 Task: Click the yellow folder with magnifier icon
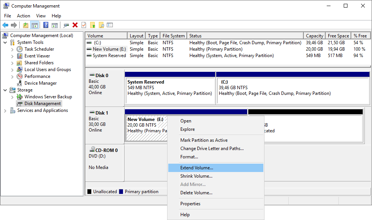101,25
